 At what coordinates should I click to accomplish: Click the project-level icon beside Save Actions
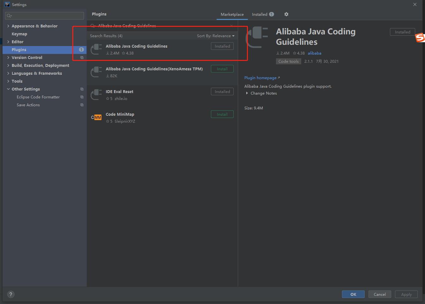point(82,105)
